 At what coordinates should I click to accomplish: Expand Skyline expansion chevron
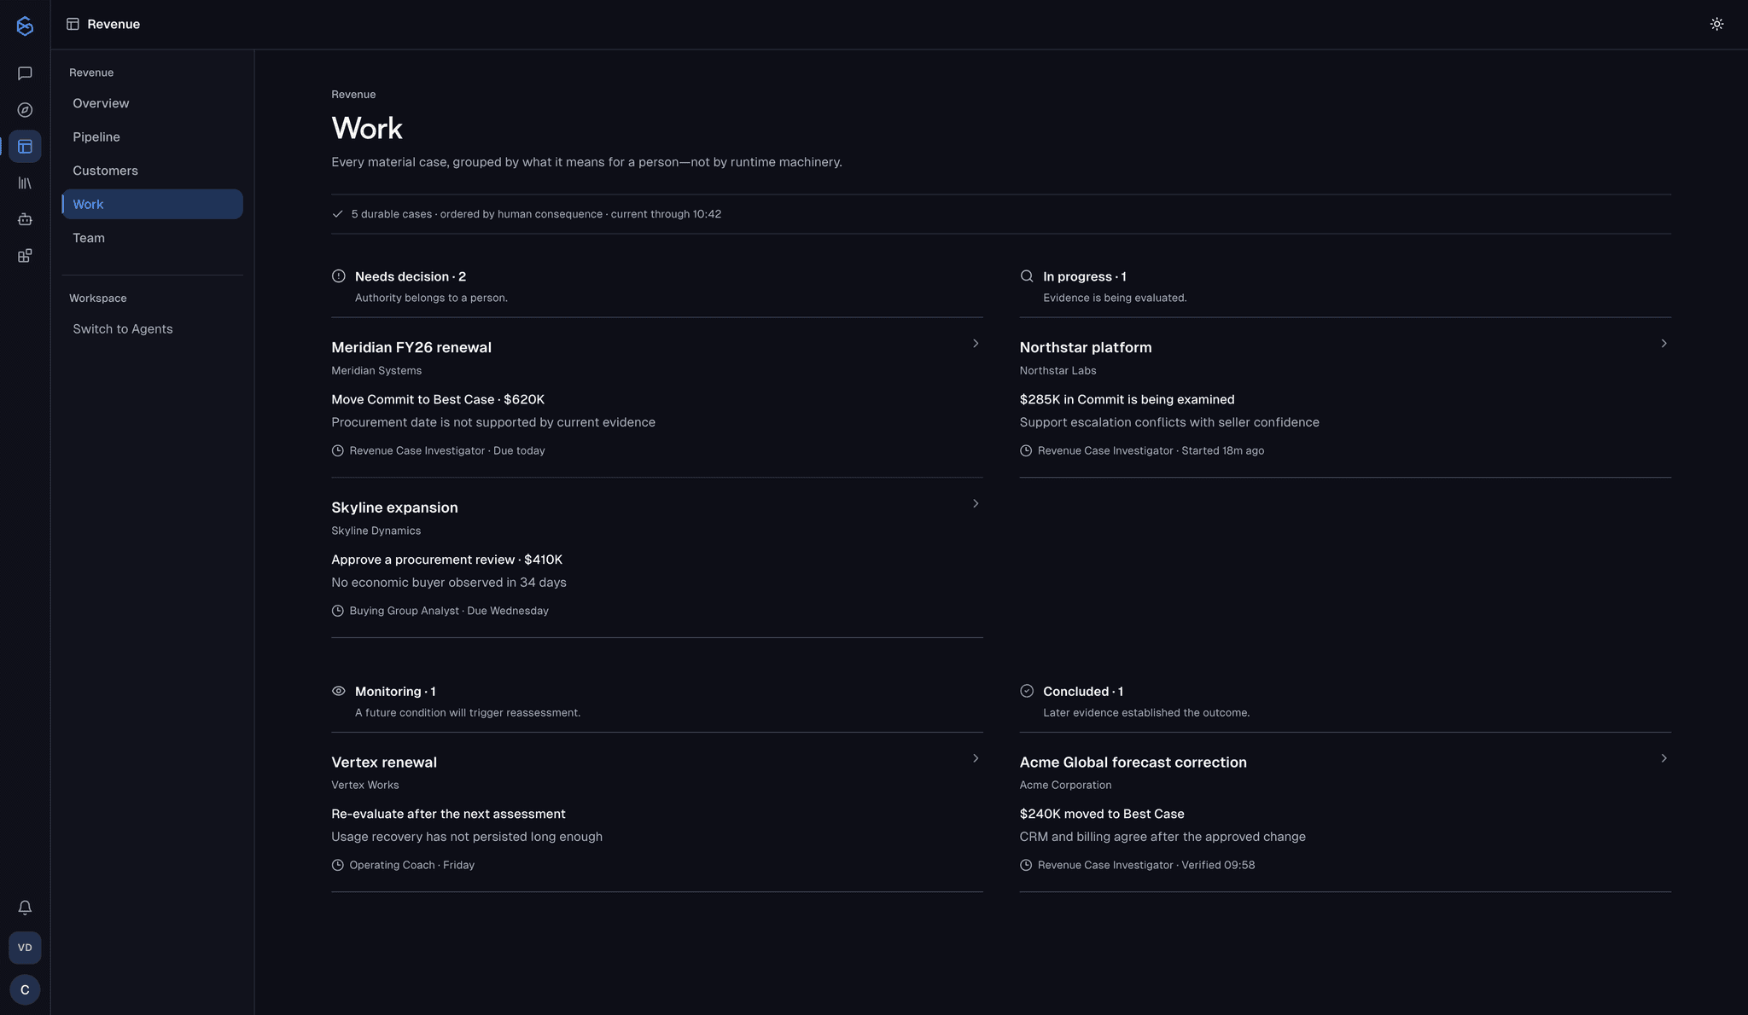pyautogui.click(x=976, y=503)
